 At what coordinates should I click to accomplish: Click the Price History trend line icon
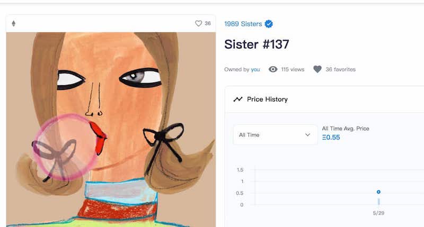pos(238,99)
